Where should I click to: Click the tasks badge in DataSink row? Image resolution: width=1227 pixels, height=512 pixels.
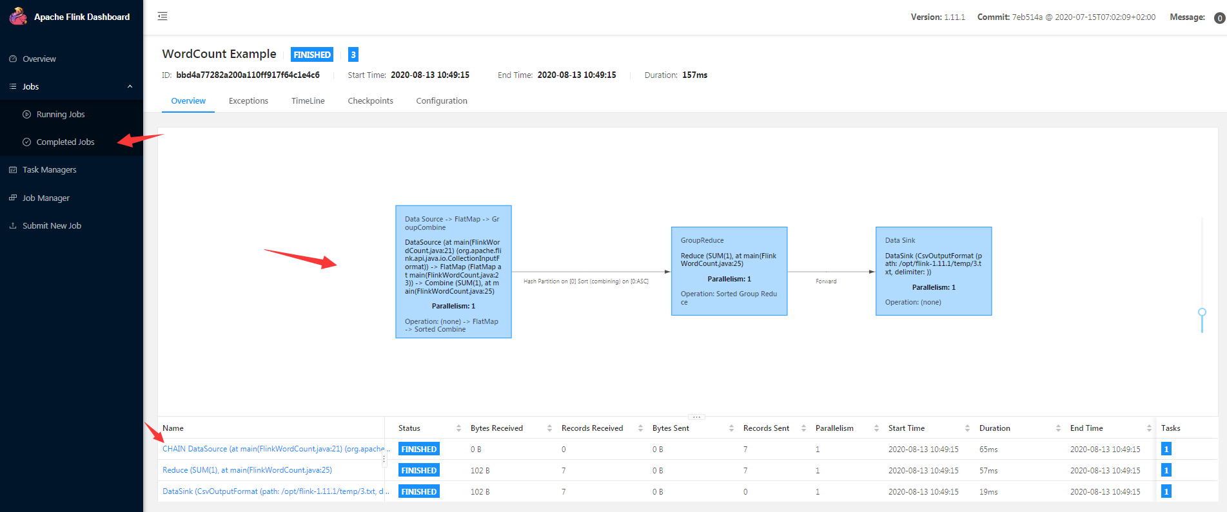[x=1166, y=492]
